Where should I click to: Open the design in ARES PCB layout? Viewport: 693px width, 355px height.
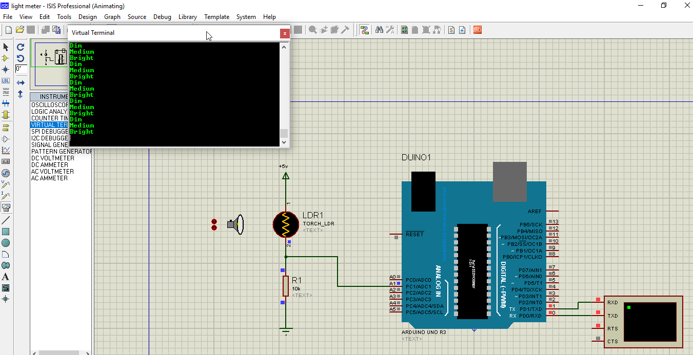(x=478, y=30)
